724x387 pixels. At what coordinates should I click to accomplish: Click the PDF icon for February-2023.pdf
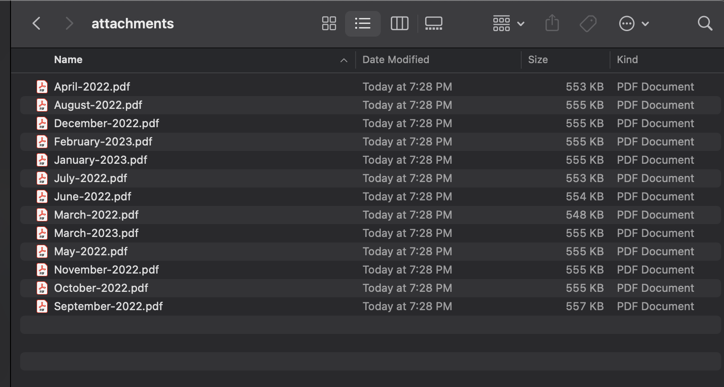click(42, 141)
